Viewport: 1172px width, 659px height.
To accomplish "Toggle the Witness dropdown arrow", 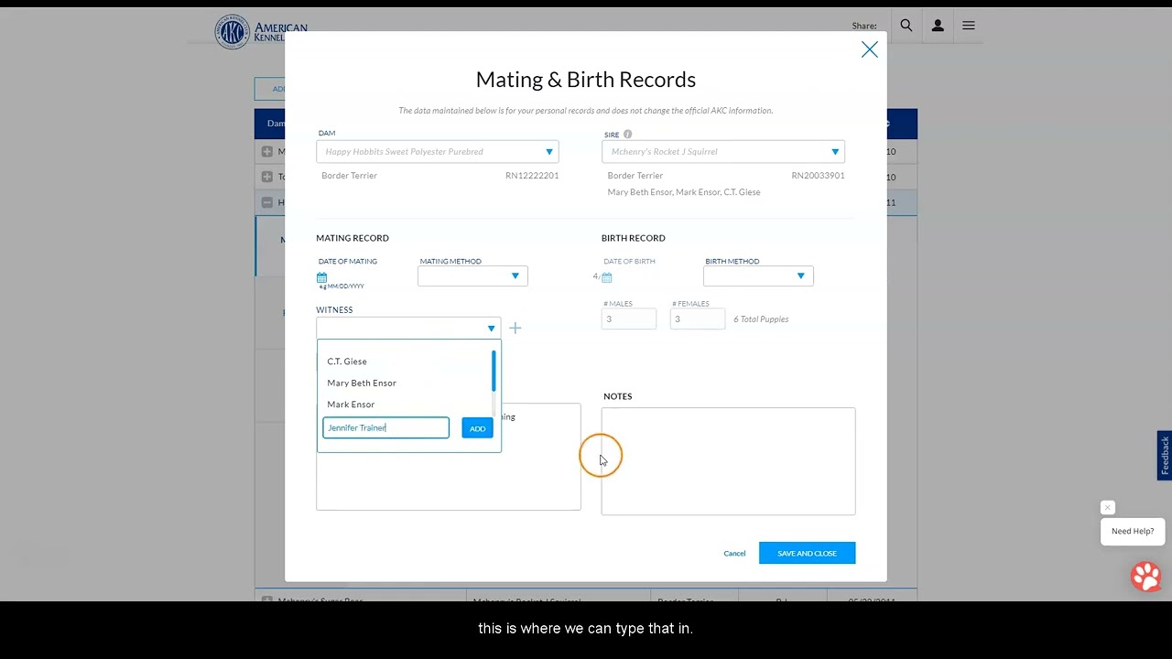I will click(x=491, y=329).
